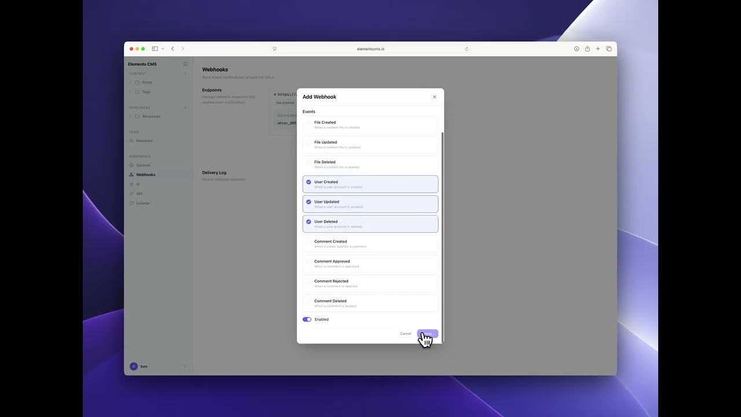Go back in Safari
741x417 pixels.
click(x=173, y=49)
